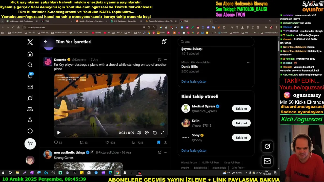Open a new browser tab

[216, 21]
